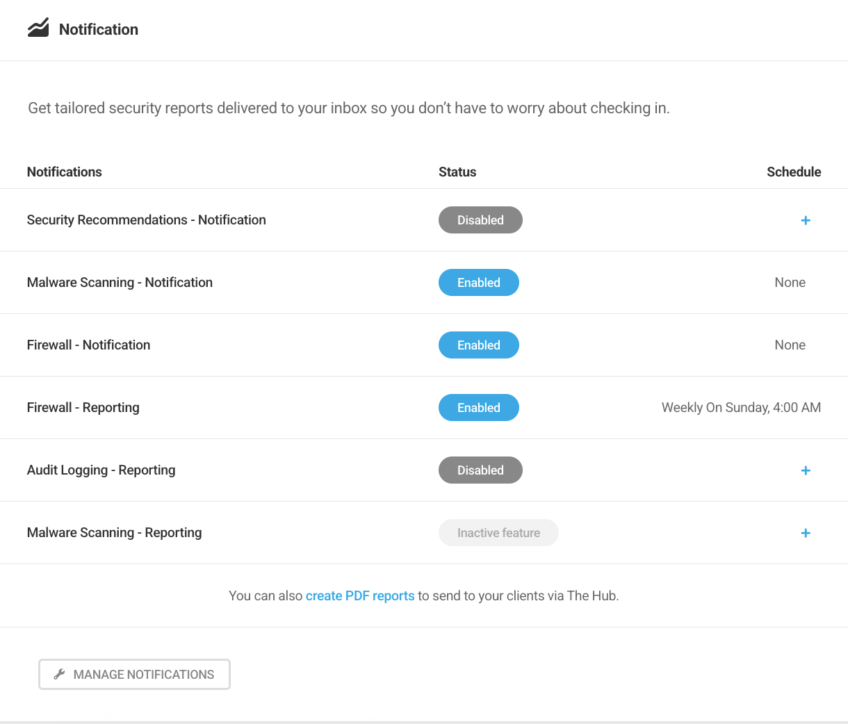Click the Status column header
This screenshot has width=848, height=724.
[457, 172]
